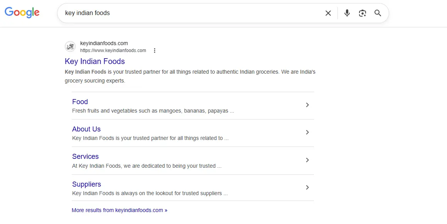Start voice search with microphone
Viewport: 447px width, 224px height.
[x=347, y=13]
